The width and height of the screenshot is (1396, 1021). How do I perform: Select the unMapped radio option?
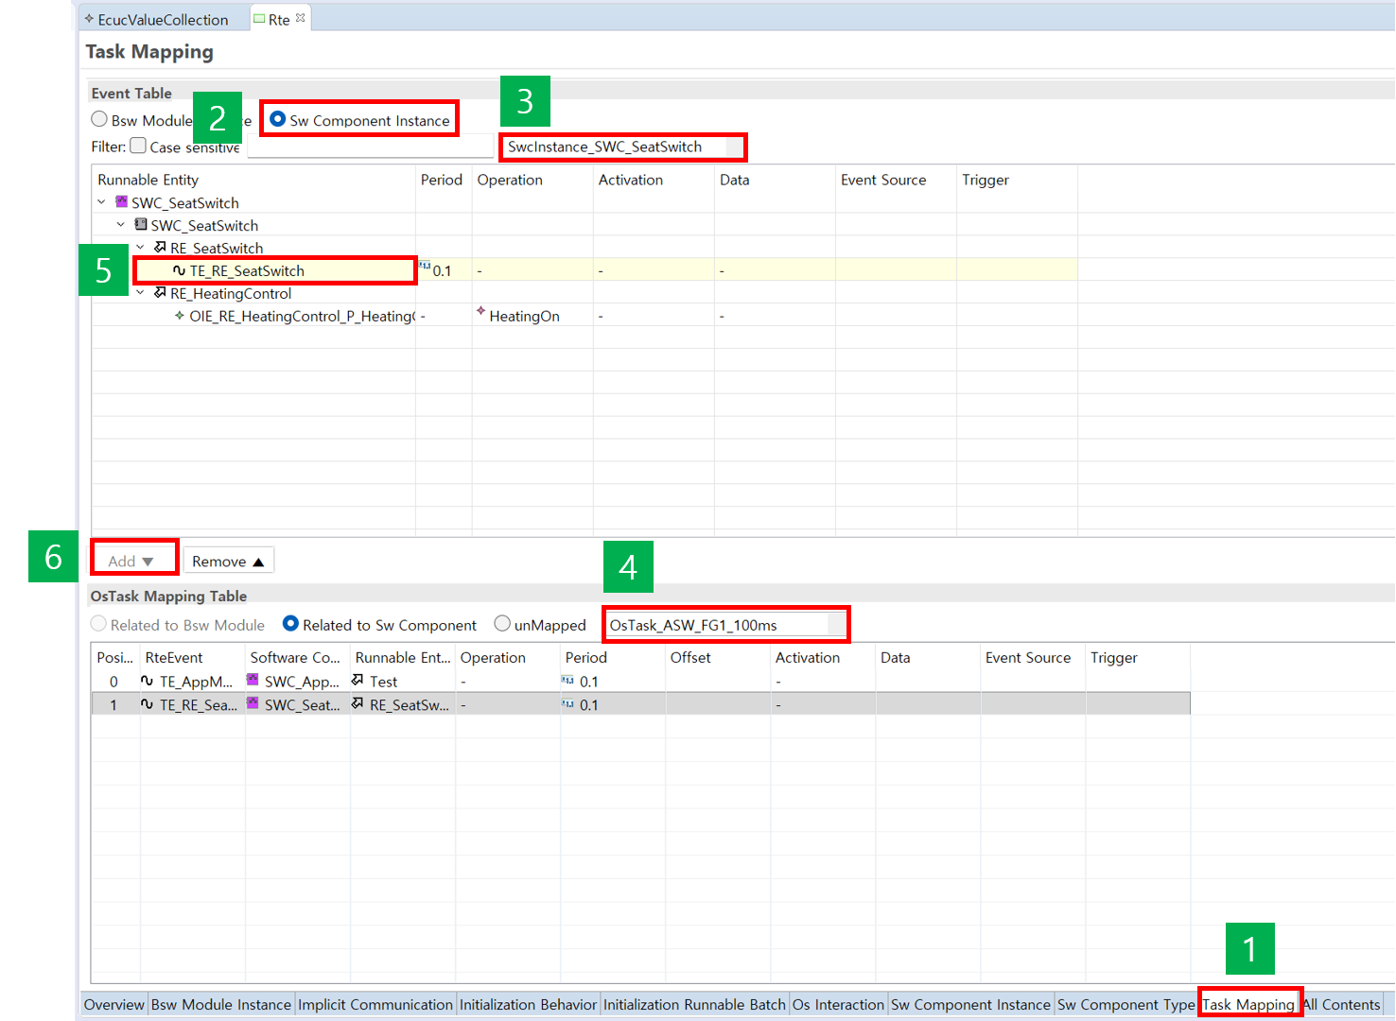click(502, 624)
